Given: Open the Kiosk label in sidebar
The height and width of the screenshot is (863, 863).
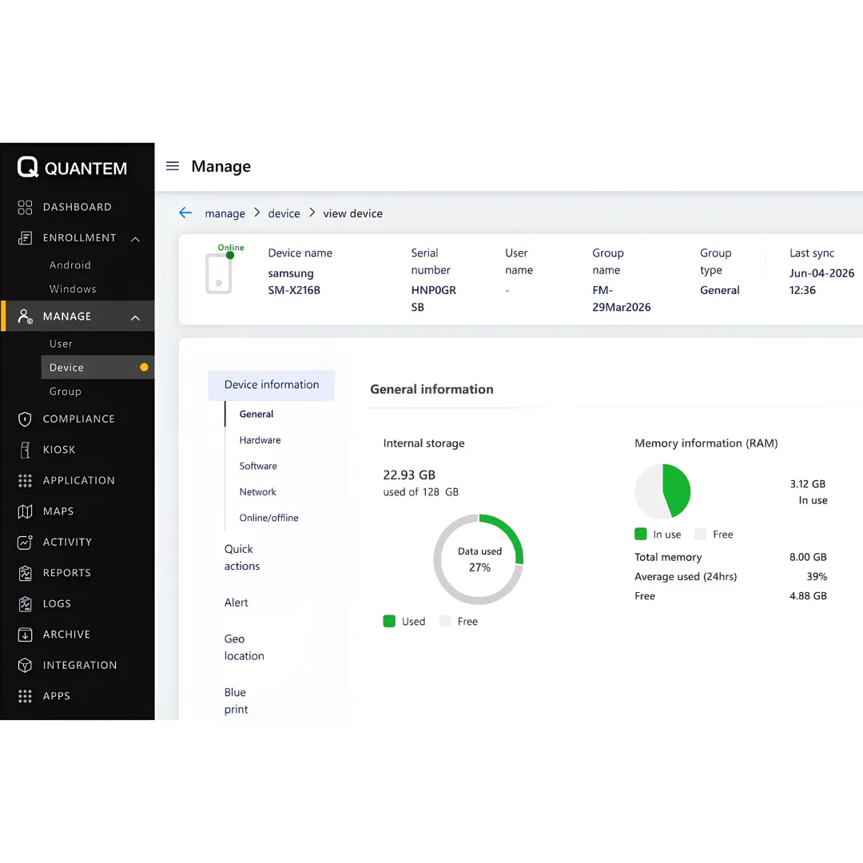Looking at the screenshot, I should 59,450.
